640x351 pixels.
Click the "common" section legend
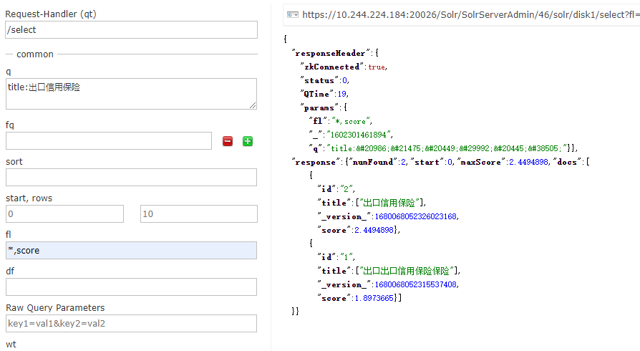[x=35, y=54]
